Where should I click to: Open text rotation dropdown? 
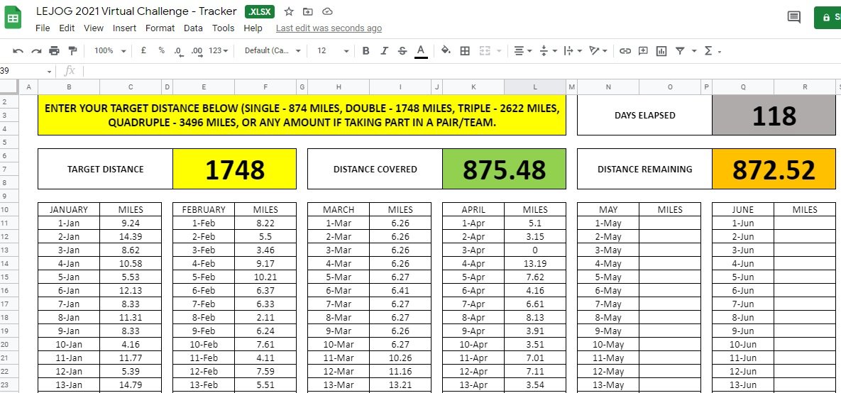(x=598, y=51)
